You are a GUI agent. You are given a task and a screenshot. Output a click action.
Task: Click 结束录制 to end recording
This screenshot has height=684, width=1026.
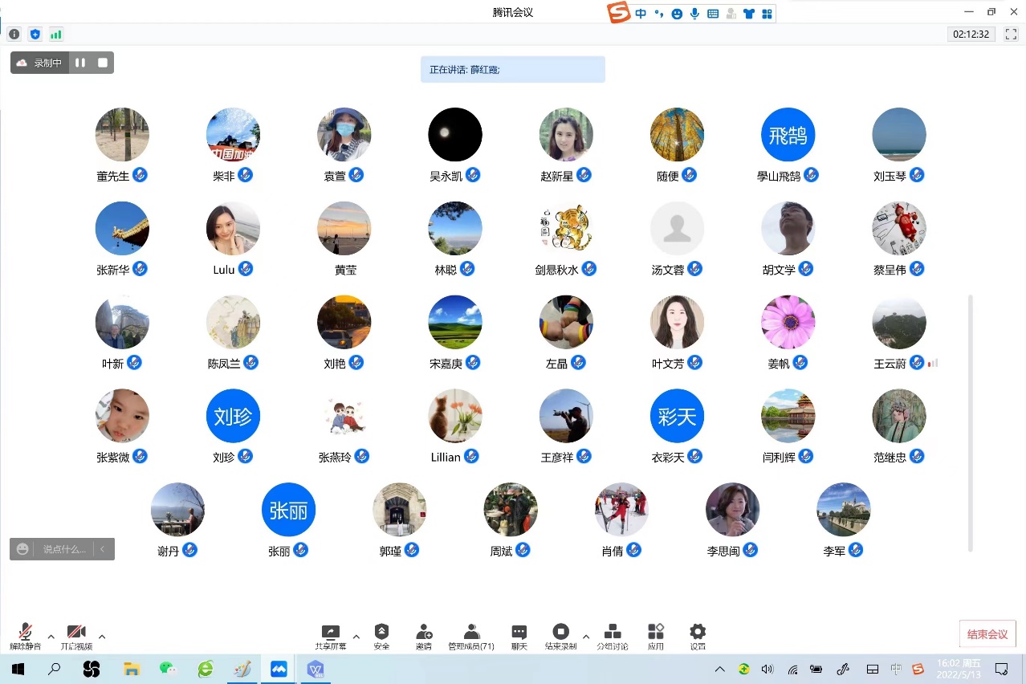pos(560,637)
